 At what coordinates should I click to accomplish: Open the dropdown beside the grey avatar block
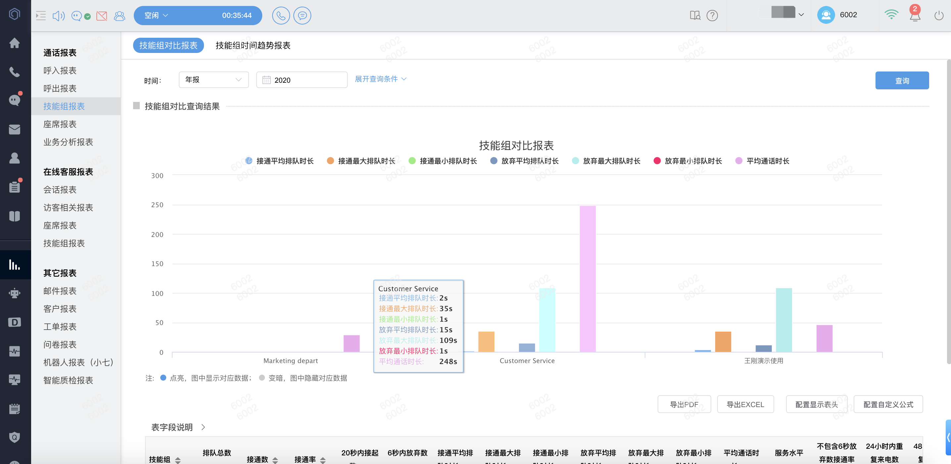pos(801,15)
